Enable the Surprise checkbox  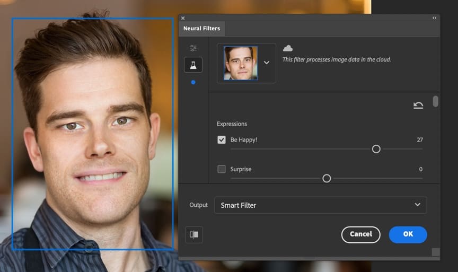coord(222,169)
